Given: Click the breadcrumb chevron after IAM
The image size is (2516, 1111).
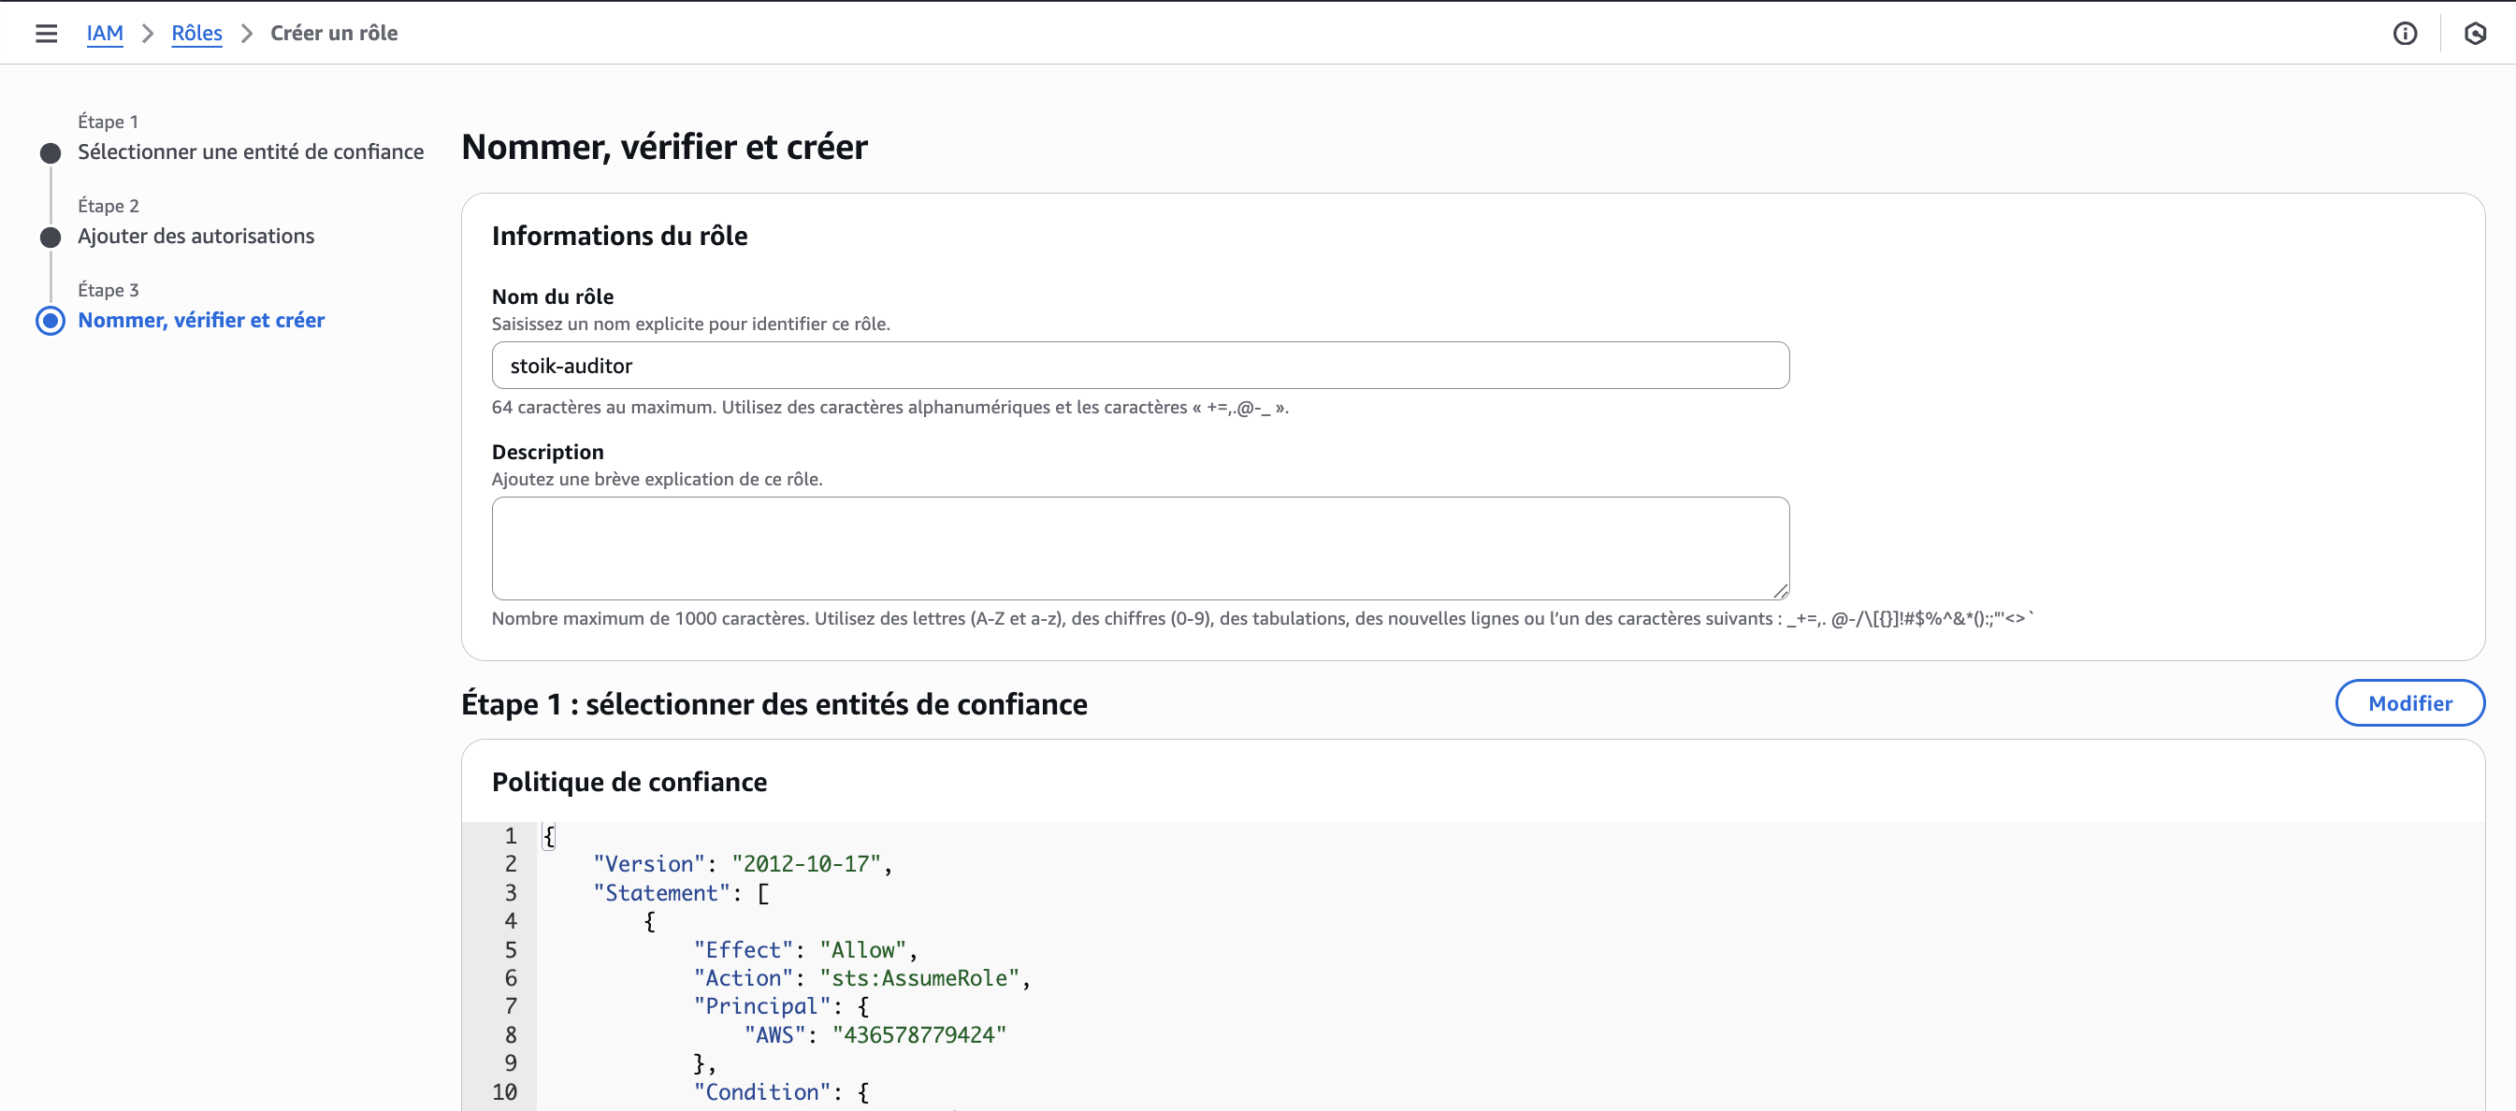Looking at the screenshot, I should 148,33.
